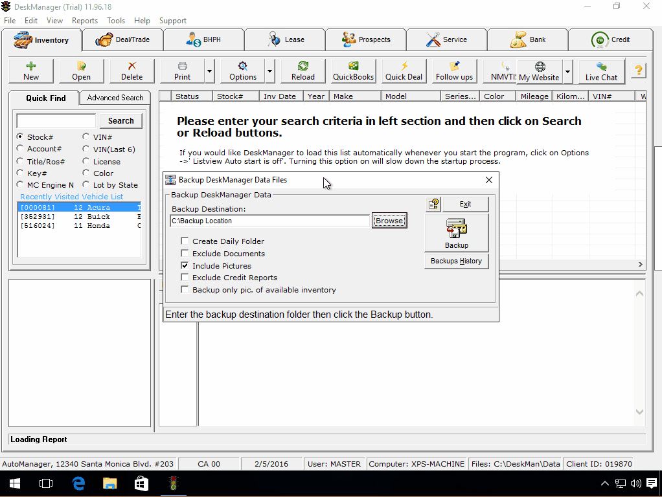Open Follow ups from toolbar
Screen dimensions: 662x497
[454, 71]
